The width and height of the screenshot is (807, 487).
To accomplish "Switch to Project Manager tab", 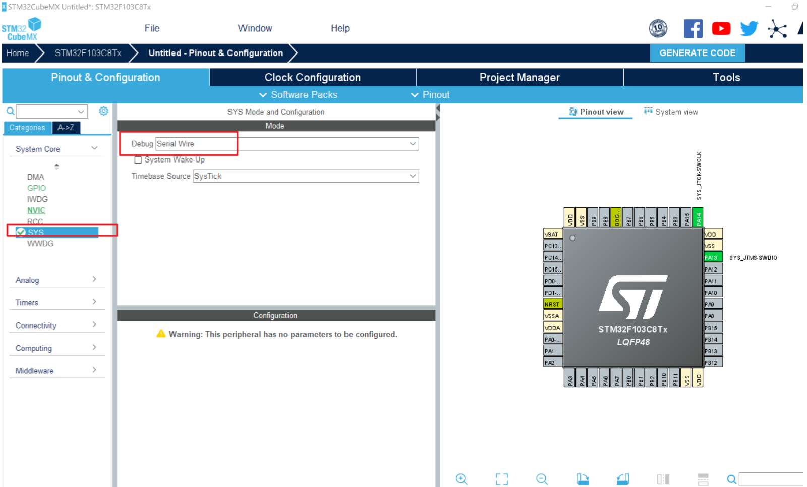I will pos(520,77).
